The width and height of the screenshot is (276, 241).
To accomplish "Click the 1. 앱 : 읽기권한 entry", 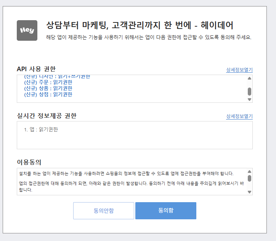I will pyautogui.click(x=41, y=129).
